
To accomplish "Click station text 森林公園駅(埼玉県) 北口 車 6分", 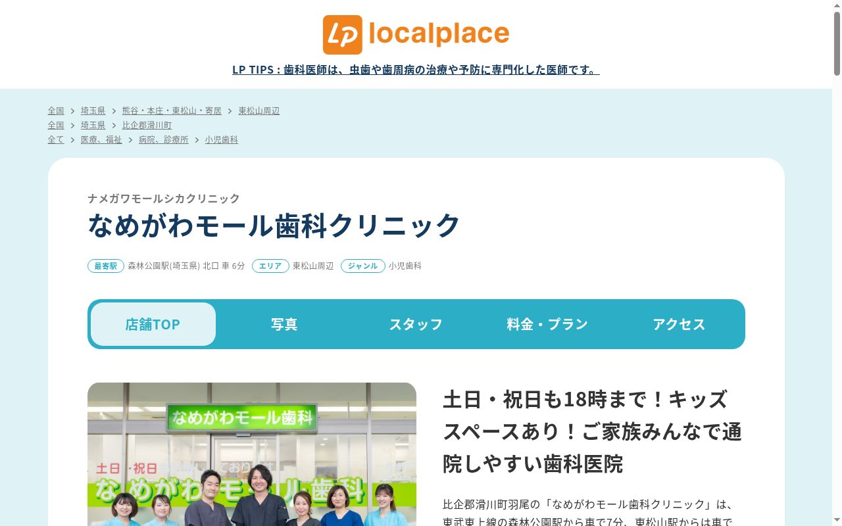I will click(186, 266).
